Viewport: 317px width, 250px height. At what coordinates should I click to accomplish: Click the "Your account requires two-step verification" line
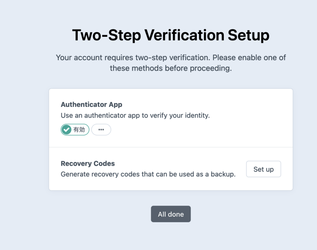pyautogui.click(x=171, y=57)
